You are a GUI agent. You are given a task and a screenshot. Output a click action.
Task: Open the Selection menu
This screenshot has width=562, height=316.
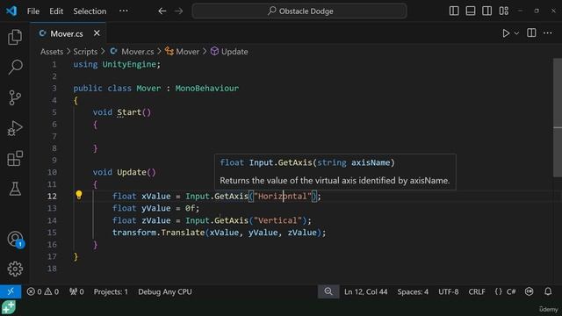coord(90,11)
